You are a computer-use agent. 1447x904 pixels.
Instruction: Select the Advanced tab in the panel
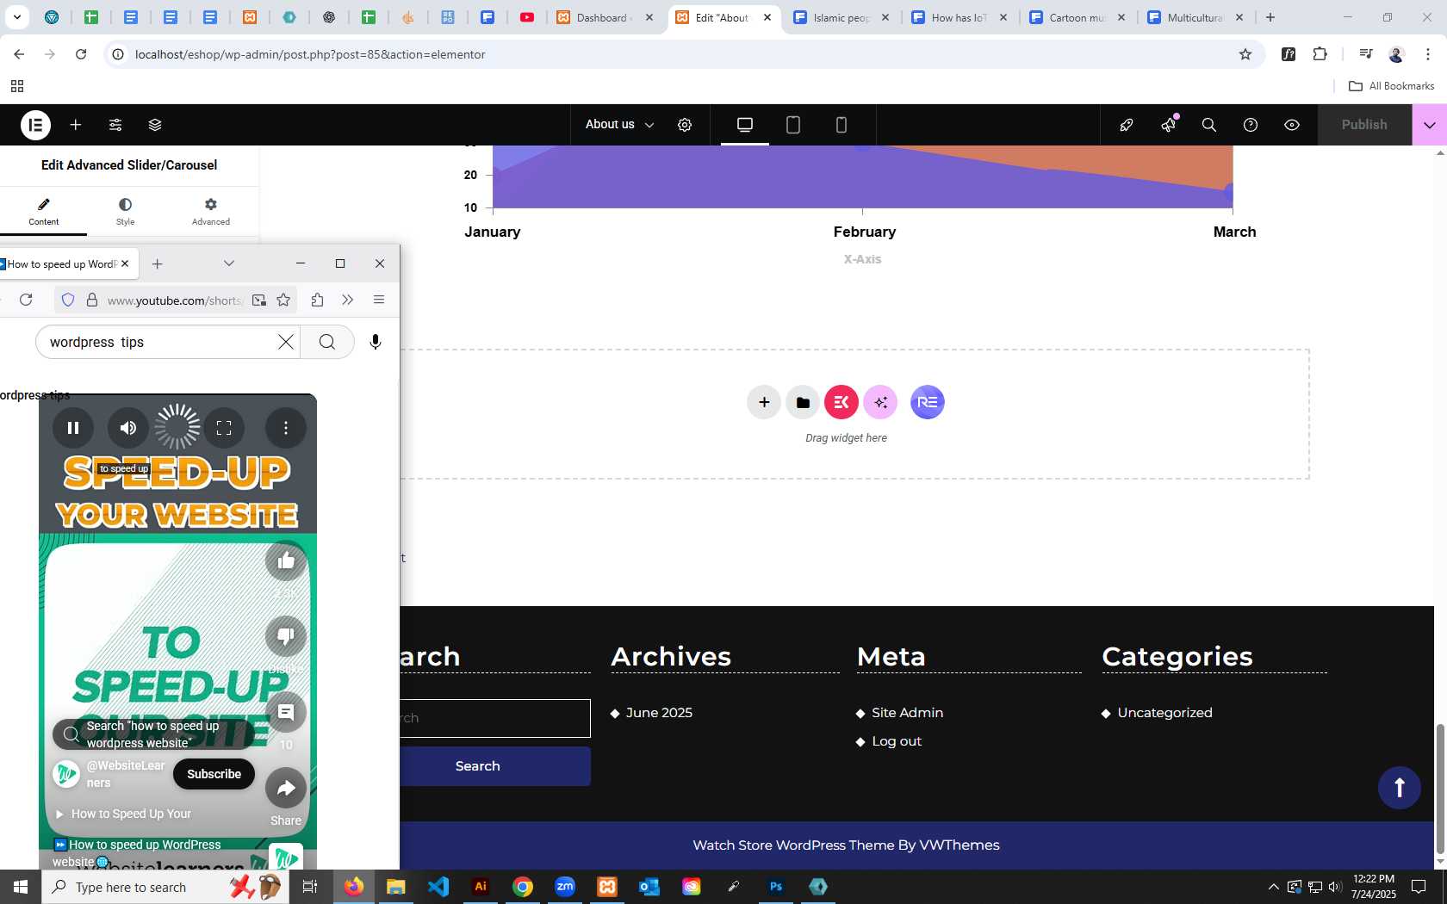211,211
